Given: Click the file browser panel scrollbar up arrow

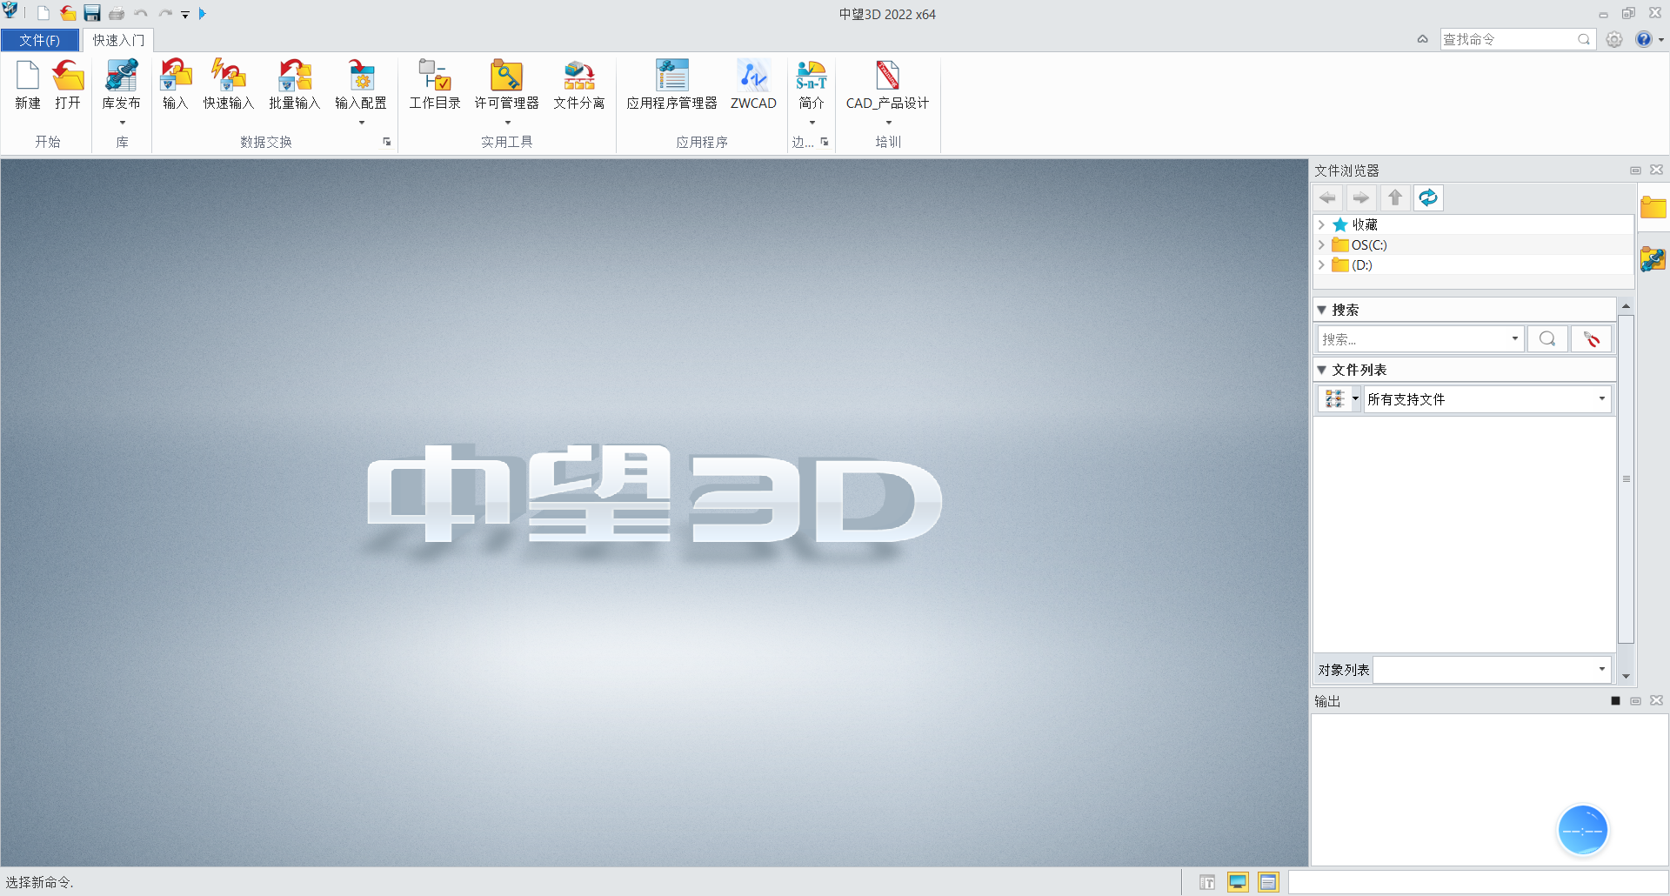Looking at the screenshot, I should tap(1626, 306).
